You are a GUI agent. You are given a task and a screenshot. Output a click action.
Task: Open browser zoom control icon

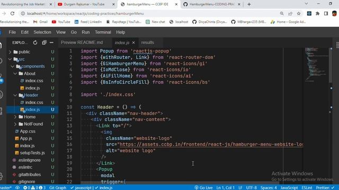tap(282, 13)
